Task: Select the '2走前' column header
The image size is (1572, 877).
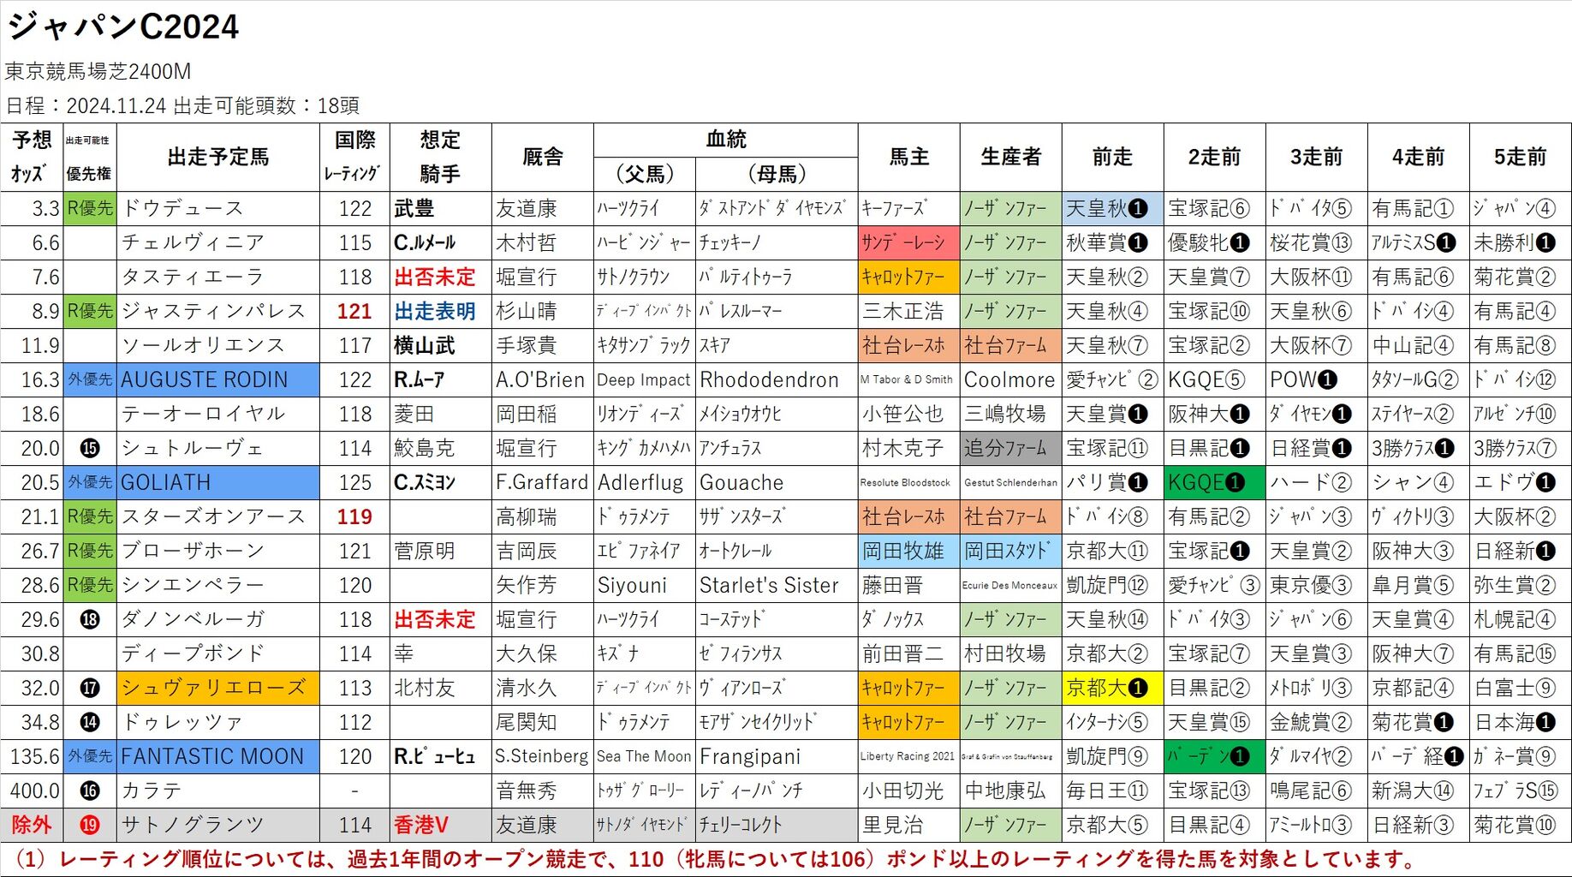Action: 1214,157
